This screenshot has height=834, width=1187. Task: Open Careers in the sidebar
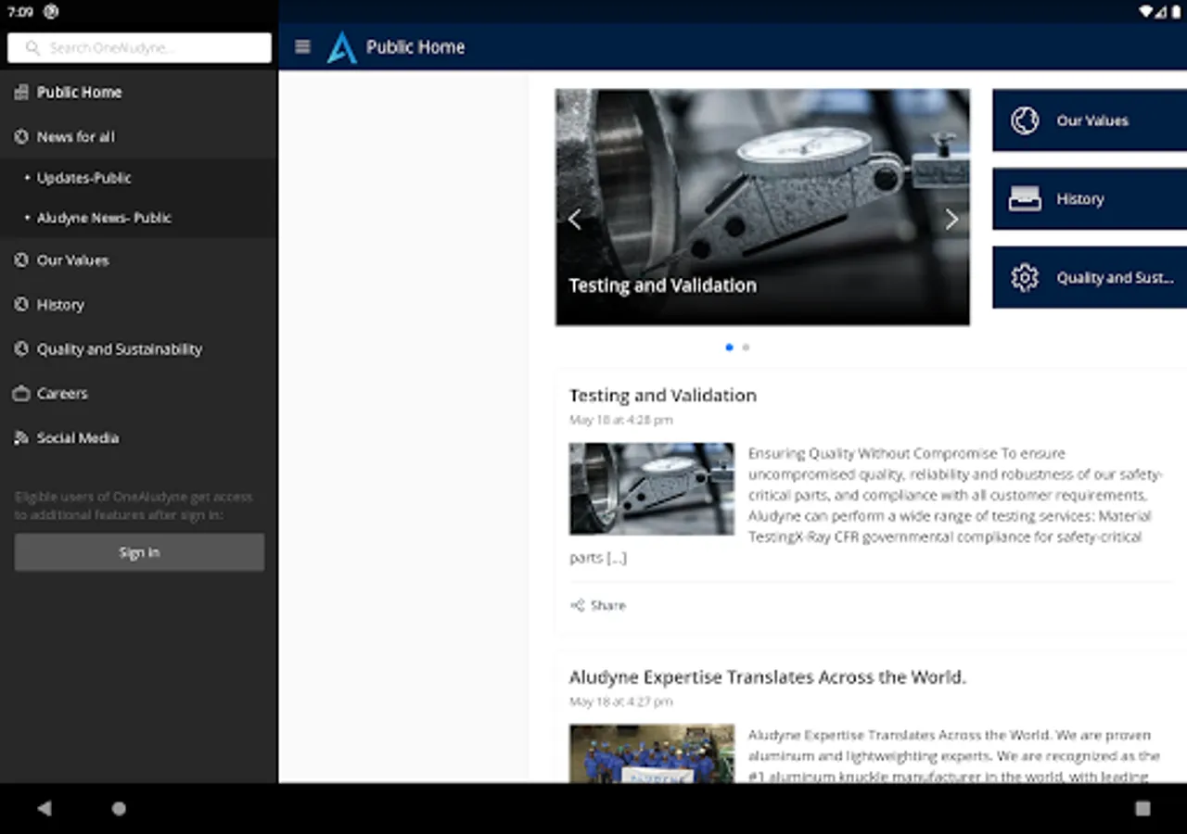[139, 394]
